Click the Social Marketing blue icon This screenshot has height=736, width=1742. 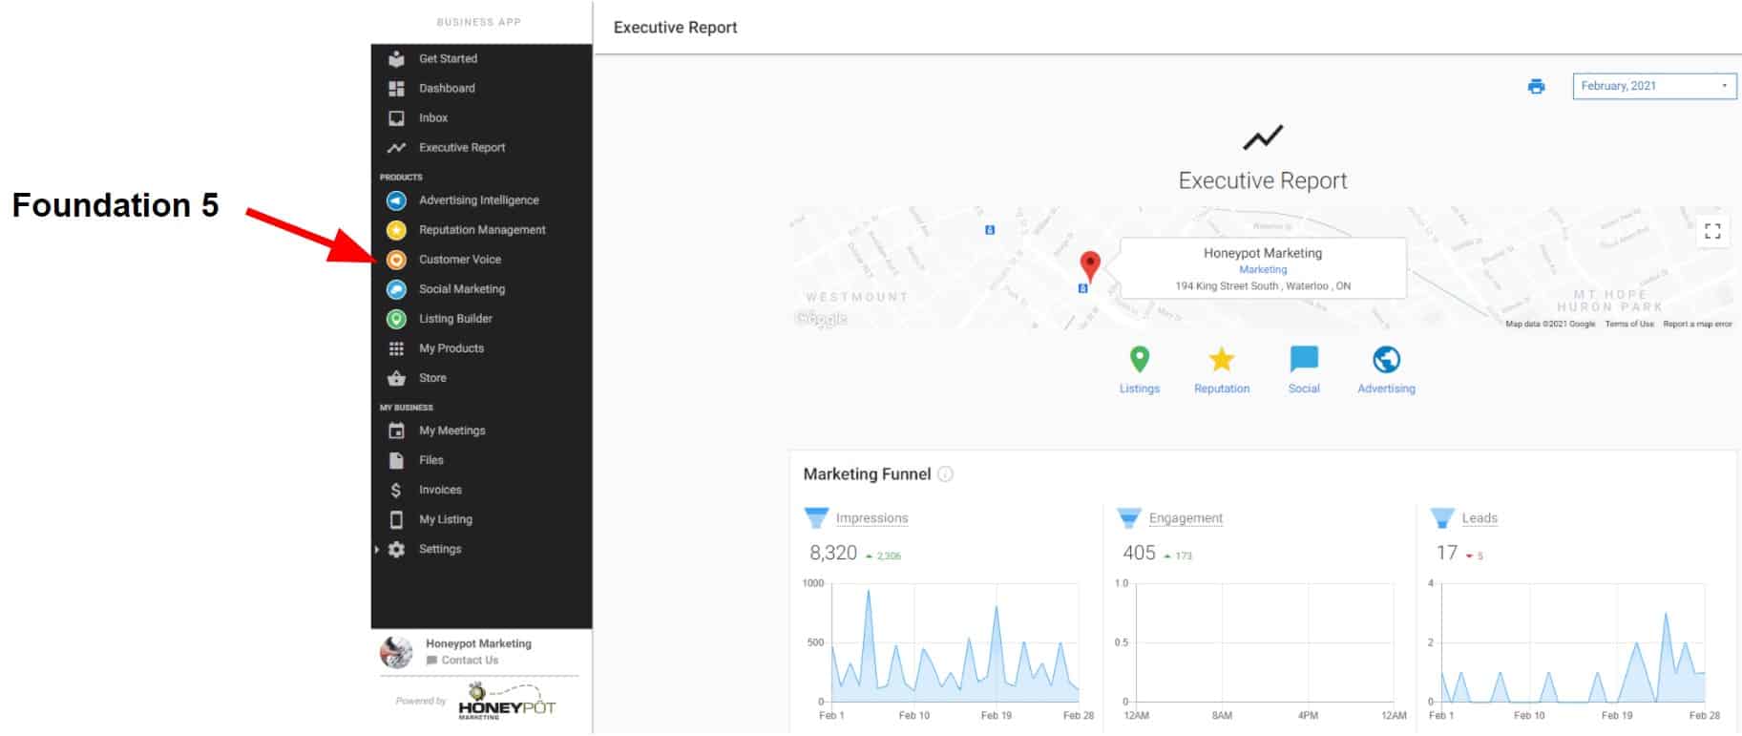tap(396, 289)
